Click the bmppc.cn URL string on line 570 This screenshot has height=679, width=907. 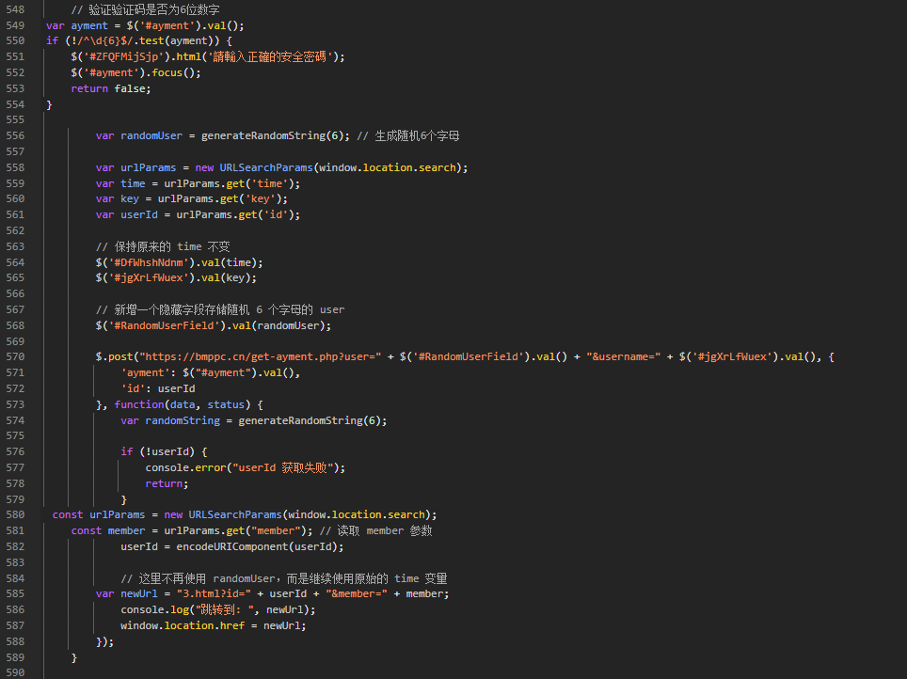261,356
